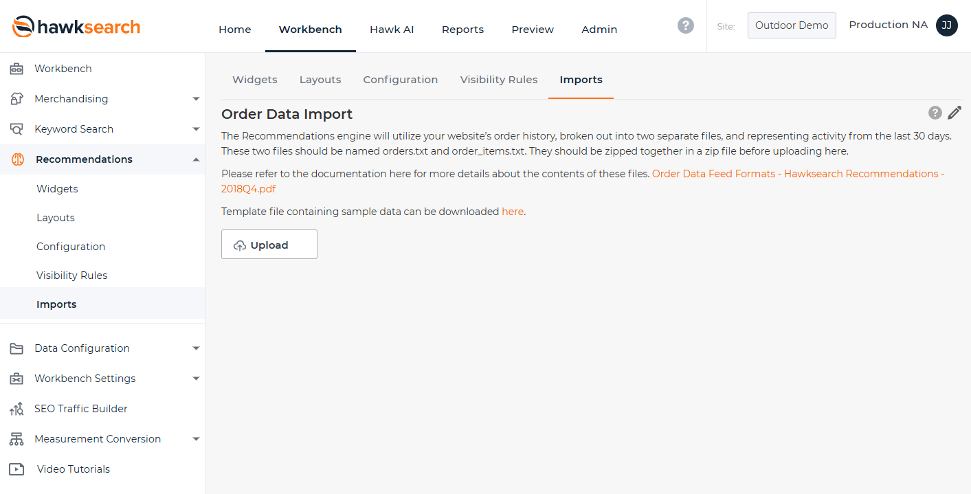Select the Imports tab
971x494 pixels.
coord(581,80)
